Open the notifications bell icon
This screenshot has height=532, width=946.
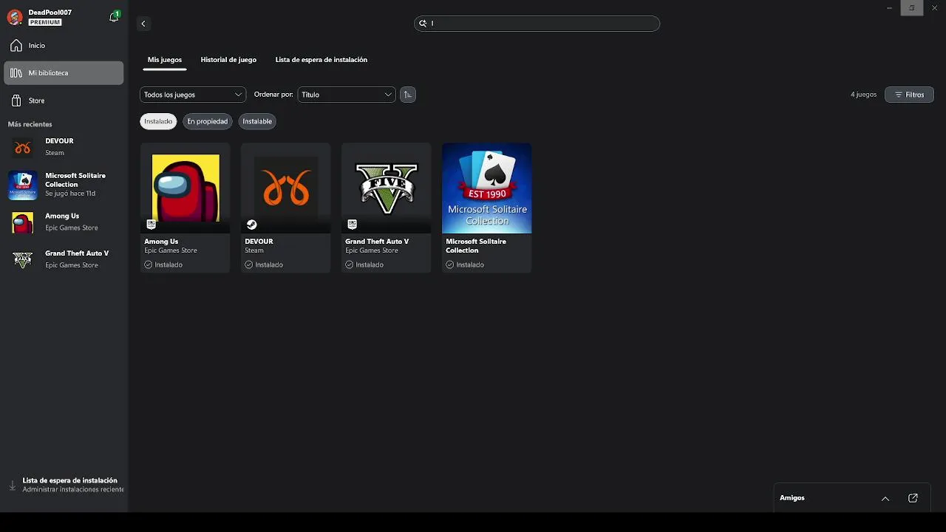pos(114,17)
